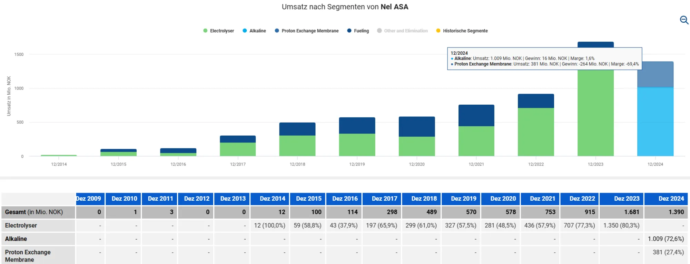This screenshot has width=690, height=264.
Task: Click the 12/2024 x-axis label
Action: (x=655, y=164)
